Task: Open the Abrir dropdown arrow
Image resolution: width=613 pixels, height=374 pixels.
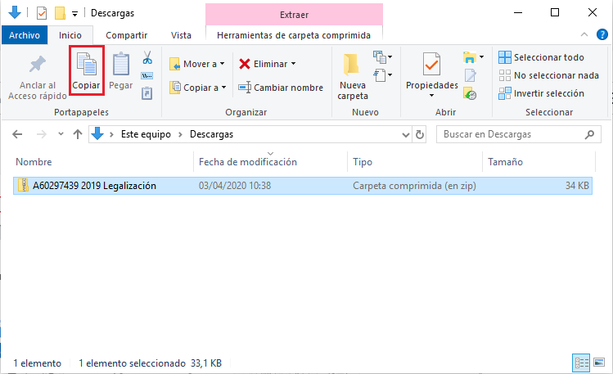Action: 481,57
